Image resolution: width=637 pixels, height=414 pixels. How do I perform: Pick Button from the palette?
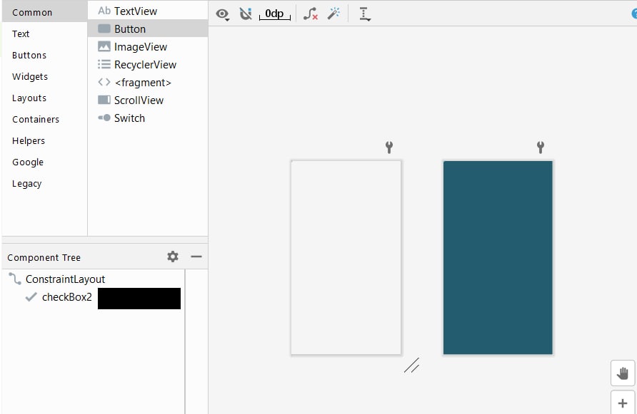(x=148, y=29)
